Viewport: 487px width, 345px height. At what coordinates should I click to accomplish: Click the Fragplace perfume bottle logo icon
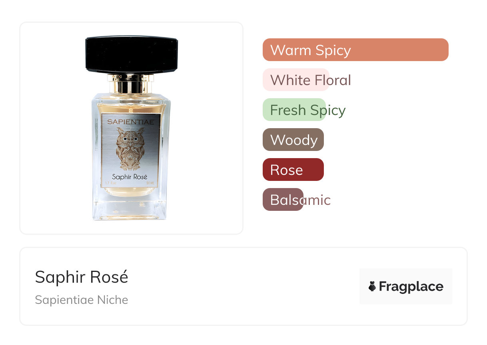372,286
